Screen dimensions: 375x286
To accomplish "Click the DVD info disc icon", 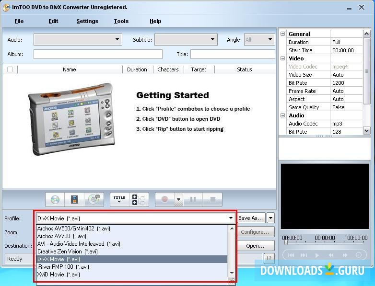I will tap(94, 199).
